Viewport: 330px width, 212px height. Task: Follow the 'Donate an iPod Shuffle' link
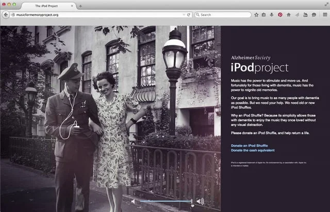point(249,146)
